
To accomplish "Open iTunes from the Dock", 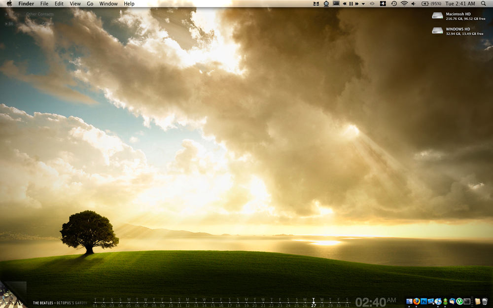I will click(438, 301).
